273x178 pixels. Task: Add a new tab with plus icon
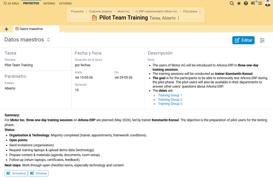(x=7, y=29)
